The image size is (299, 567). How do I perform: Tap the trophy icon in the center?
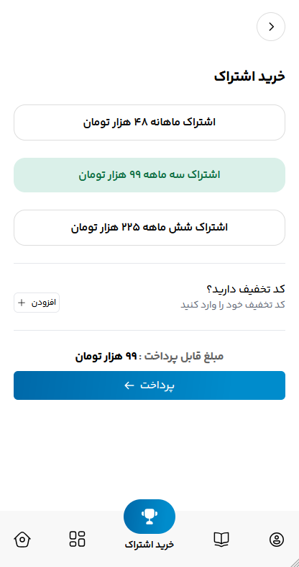[x=149, y=517]
